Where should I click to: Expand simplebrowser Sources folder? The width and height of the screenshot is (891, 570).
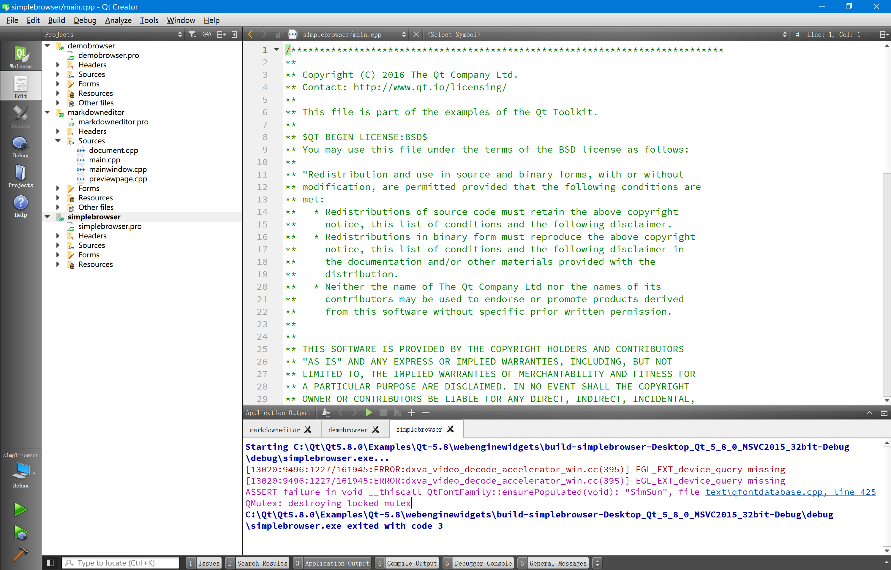[x=58, y=245]
